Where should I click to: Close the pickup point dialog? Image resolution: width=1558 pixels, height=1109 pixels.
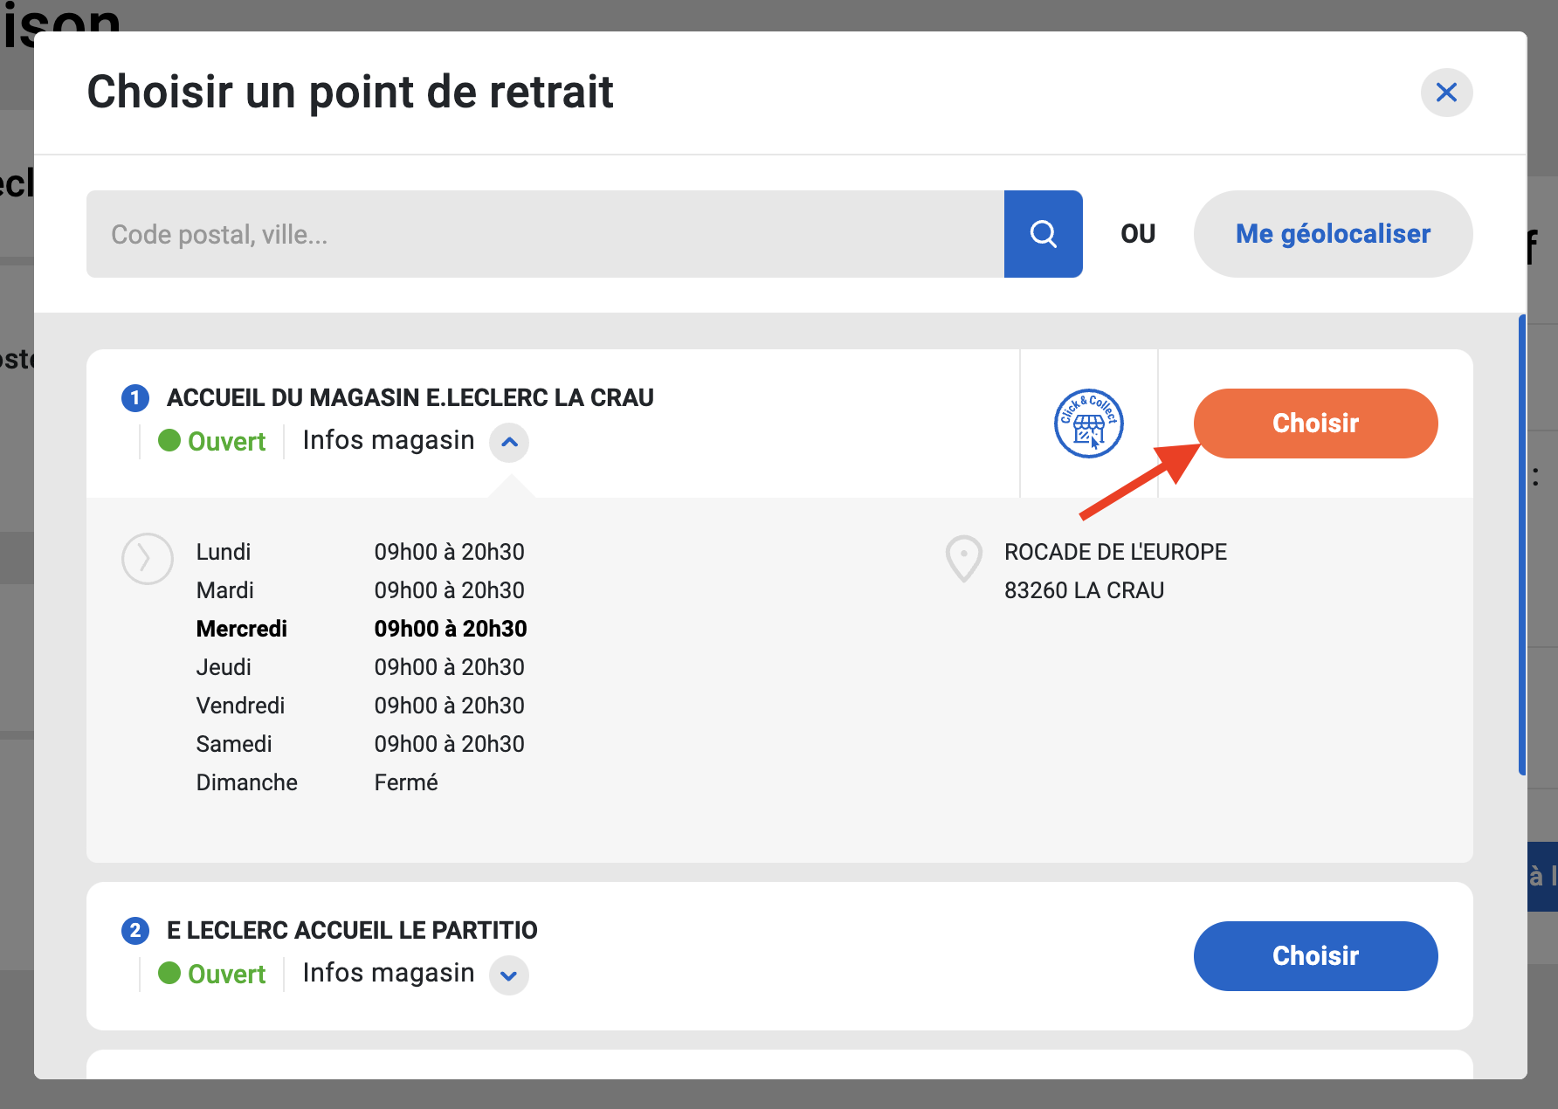coord(1446,93)
